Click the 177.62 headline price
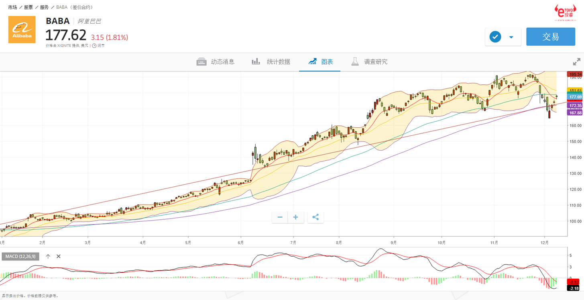The height and width of the screenshot is (300, 584). (x=66, y=35)
